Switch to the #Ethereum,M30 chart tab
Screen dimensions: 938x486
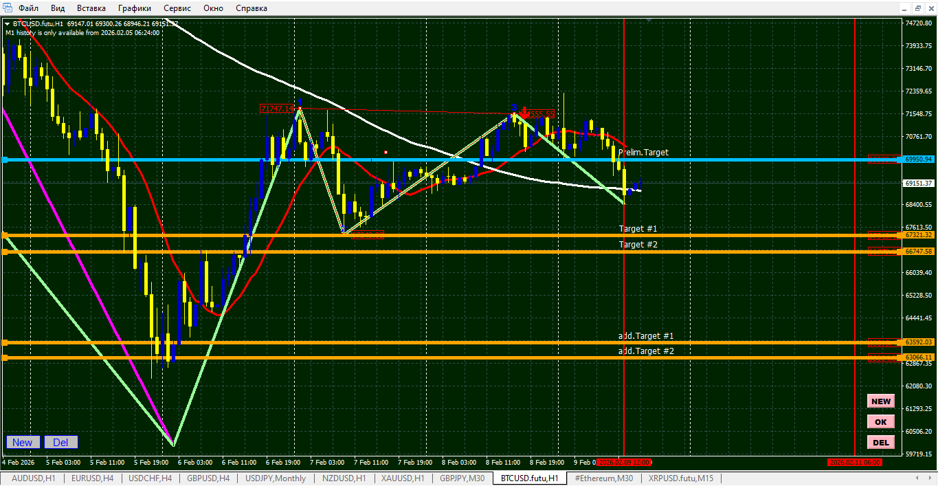click(603, 478)
